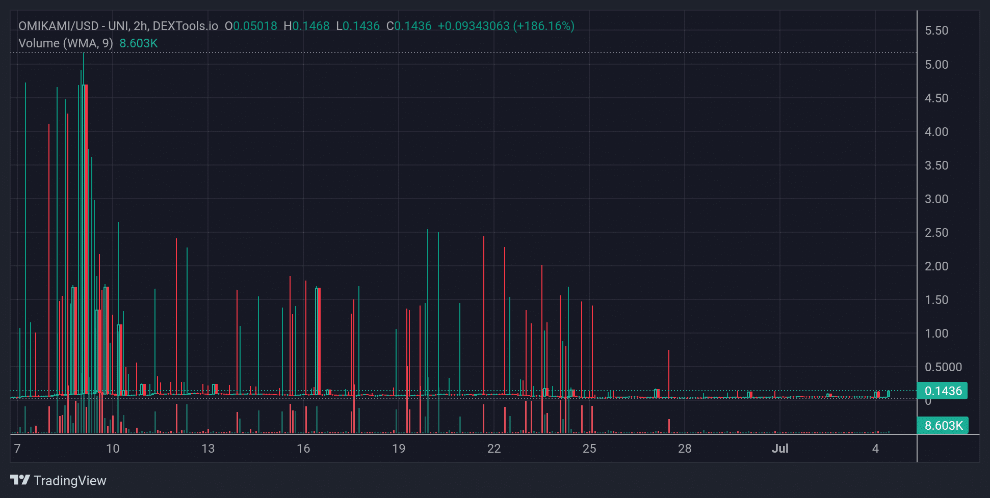The height and width of the screenshot is (498, 990).
Task: Click the 4.00 price axis label
Action: pos(936,132)
